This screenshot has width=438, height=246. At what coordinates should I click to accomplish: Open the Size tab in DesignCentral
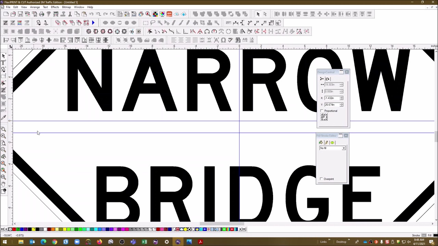pos(322,79)
